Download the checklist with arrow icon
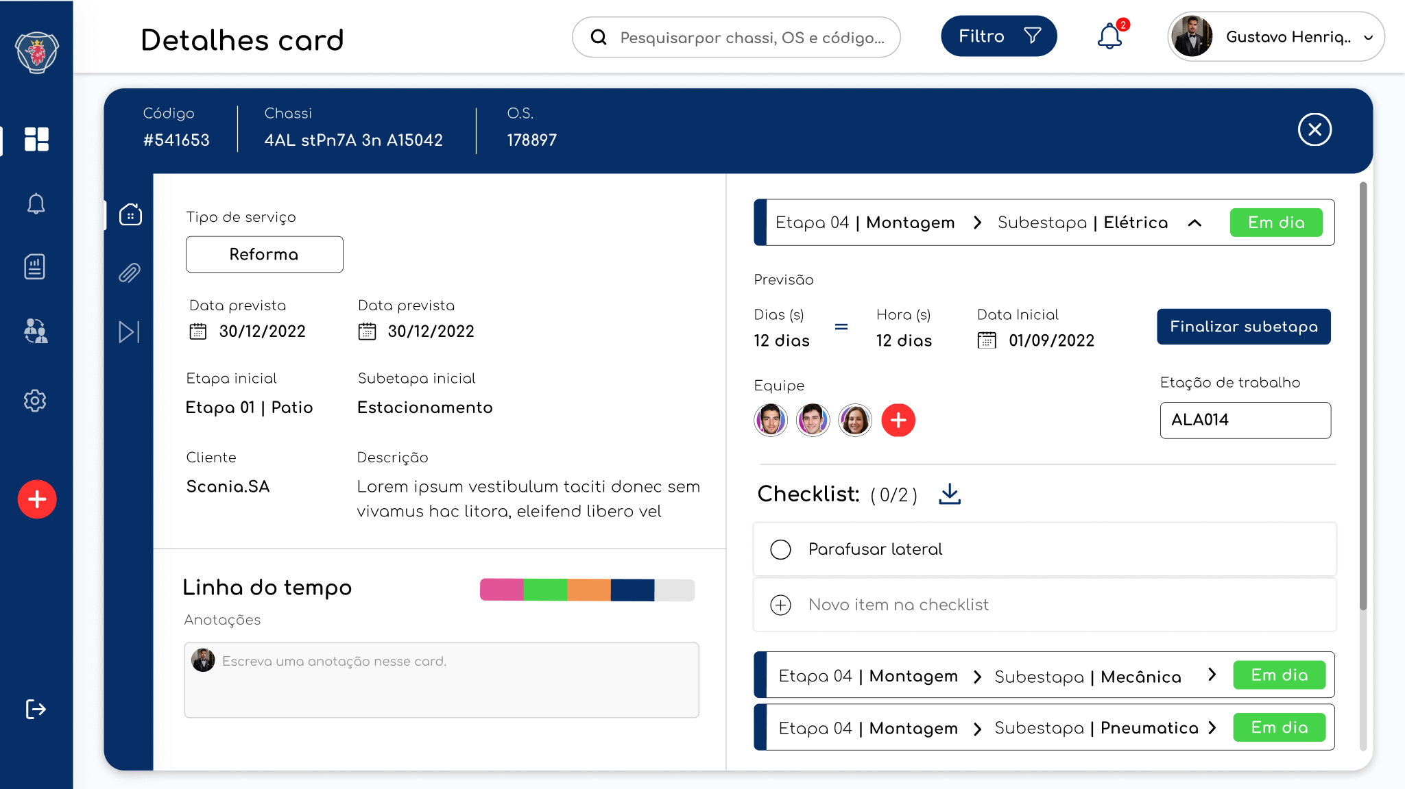Screen dimensions: 1405x789 [x=950, y=494]
